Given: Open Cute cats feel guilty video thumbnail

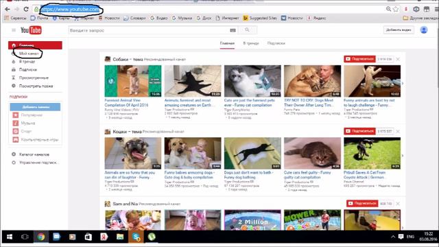Looking at the screenshot, I should (x=313, y=153).
